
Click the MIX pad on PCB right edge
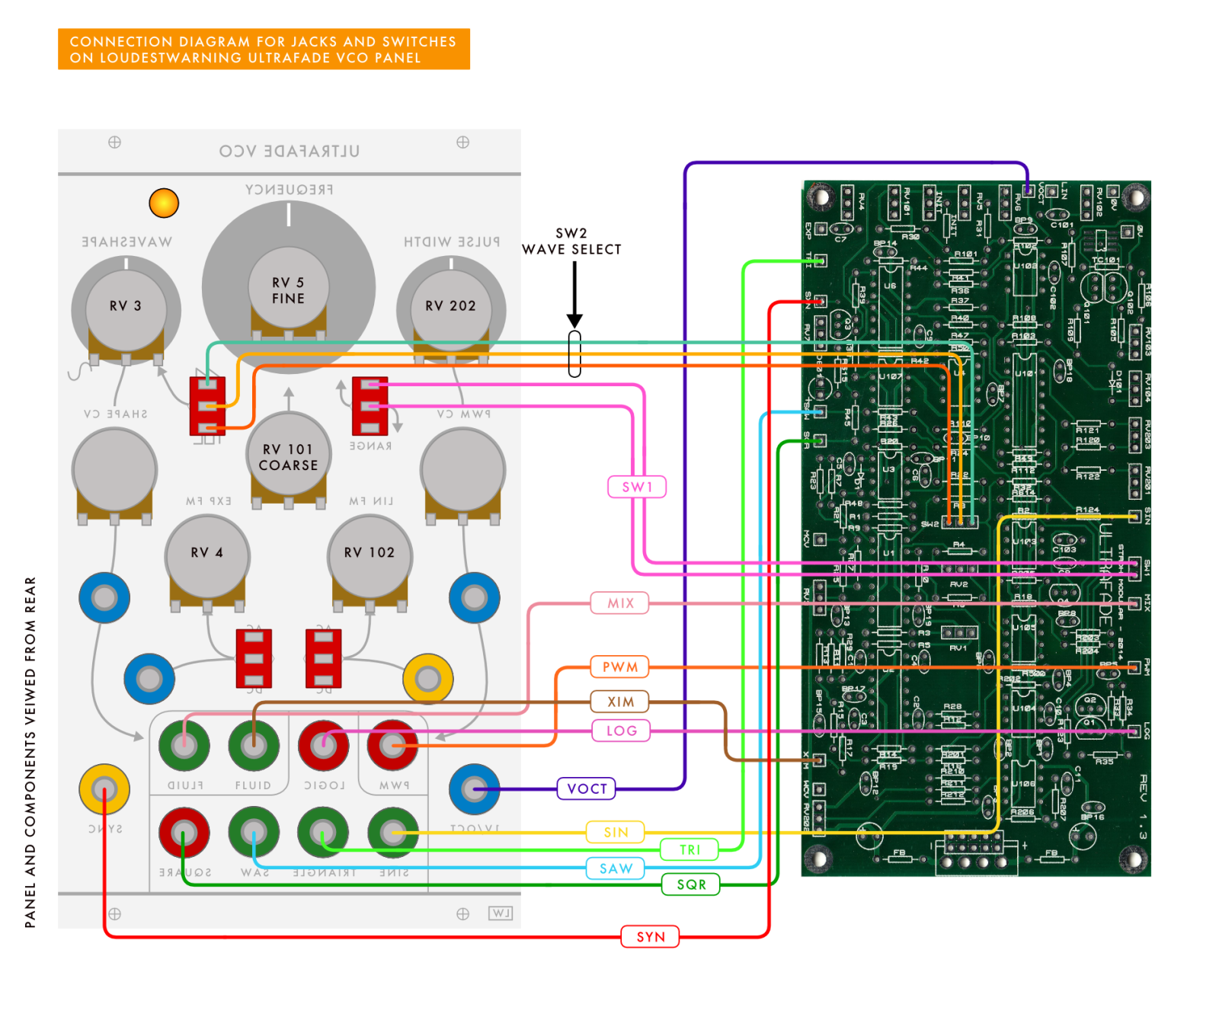click(1134, 603)
